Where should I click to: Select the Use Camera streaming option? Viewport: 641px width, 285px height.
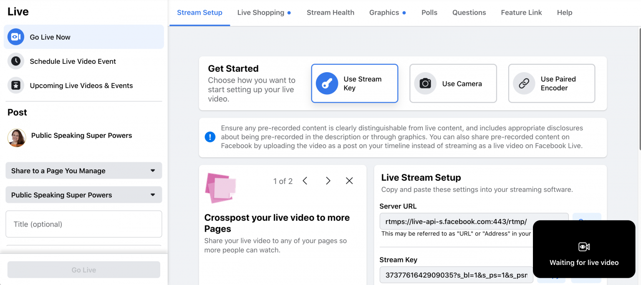(x=453, y=83)
